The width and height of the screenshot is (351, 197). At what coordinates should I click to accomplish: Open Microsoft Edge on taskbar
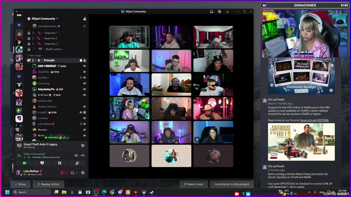click(104, 192)
